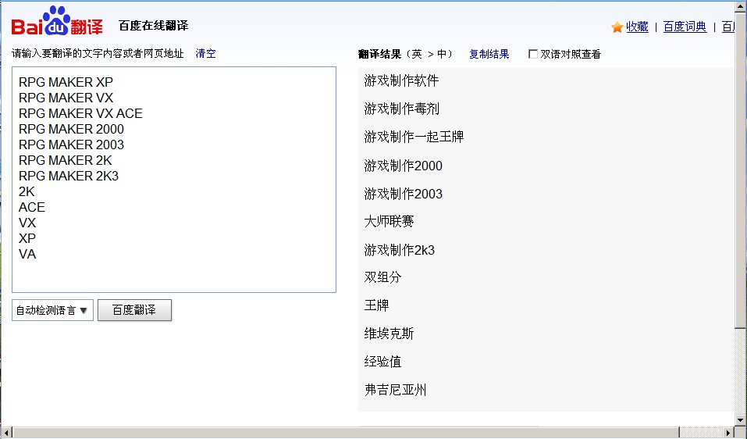Click the RPG MAKER 2003 input line
Viewport: 747px width, 439px height.
[x=71, y=145]
